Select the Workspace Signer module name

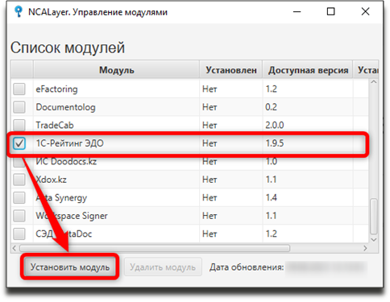[72, 216]
